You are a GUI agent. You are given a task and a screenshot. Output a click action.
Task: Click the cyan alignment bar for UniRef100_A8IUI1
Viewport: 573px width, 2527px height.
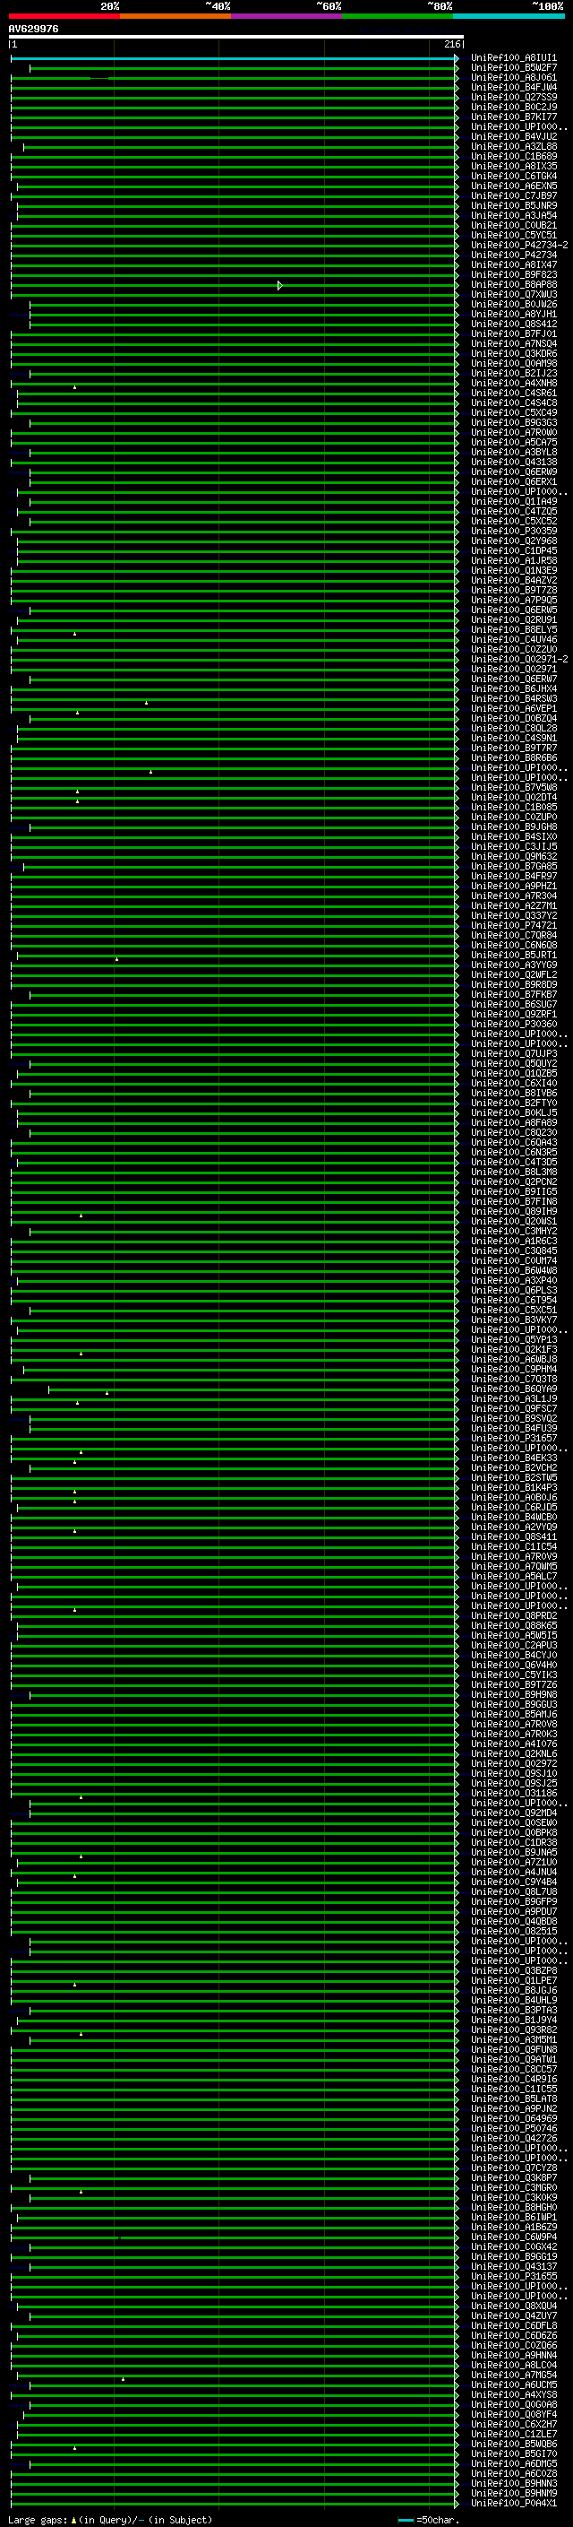234,58
